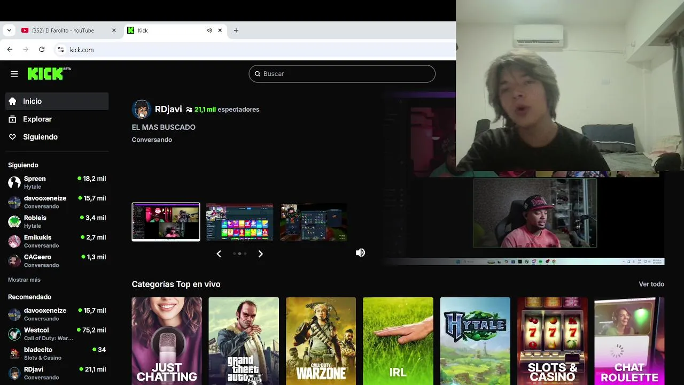Viewport: 684px width, 385px height.
Task: Open the IRL category card
Action: (x=398, y=341)
